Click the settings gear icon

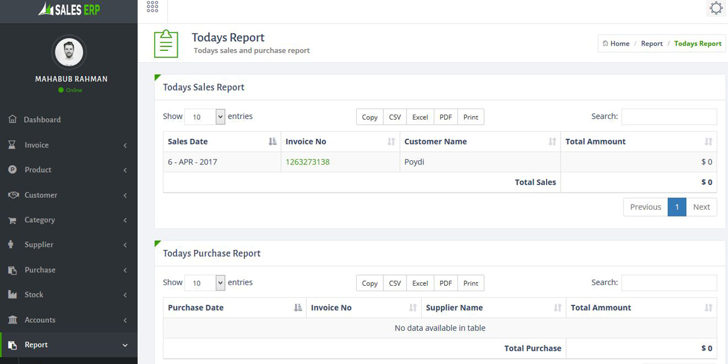[716, 8]
